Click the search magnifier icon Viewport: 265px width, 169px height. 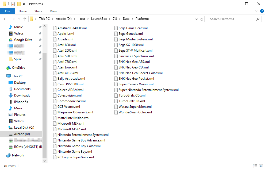(258, 19)
